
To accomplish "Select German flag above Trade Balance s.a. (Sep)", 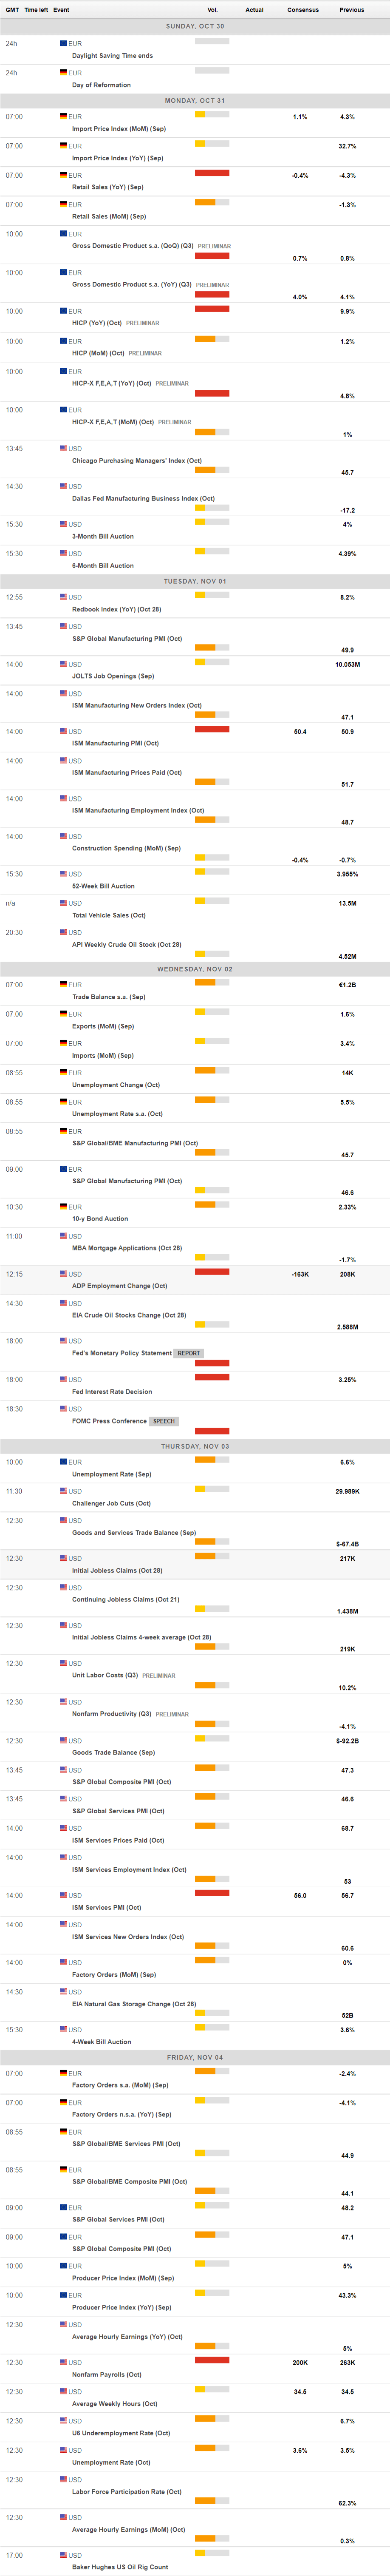I will [63, 985].
